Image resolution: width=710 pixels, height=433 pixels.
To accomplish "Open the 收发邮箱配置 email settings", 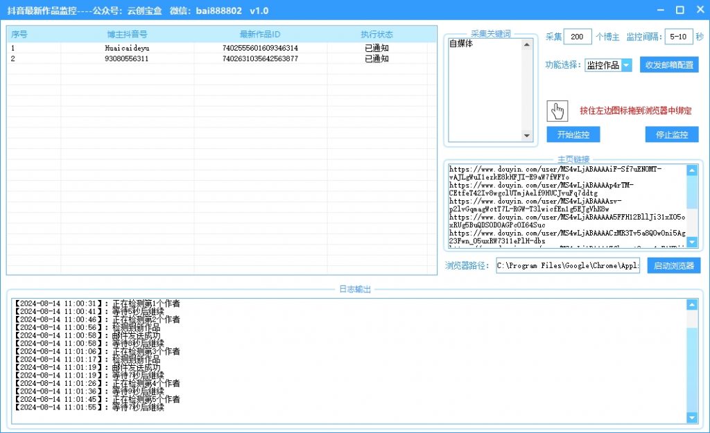I will 668,65.
